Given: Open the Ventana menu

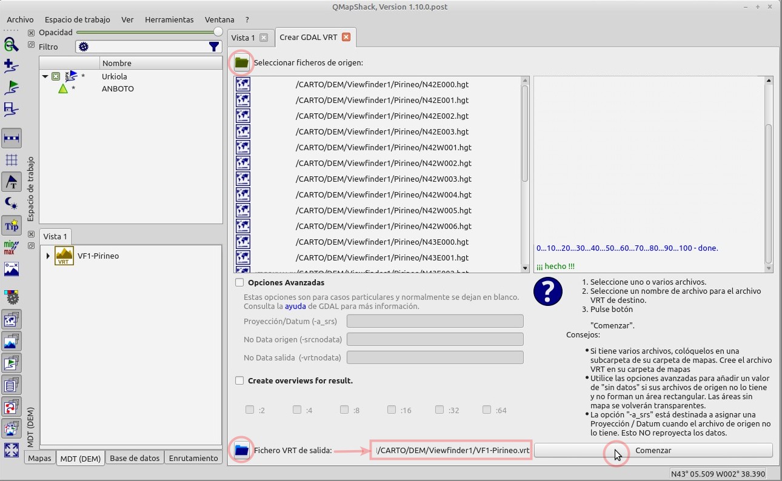Looking at the screenshot, I should click(x=219, y=19).
